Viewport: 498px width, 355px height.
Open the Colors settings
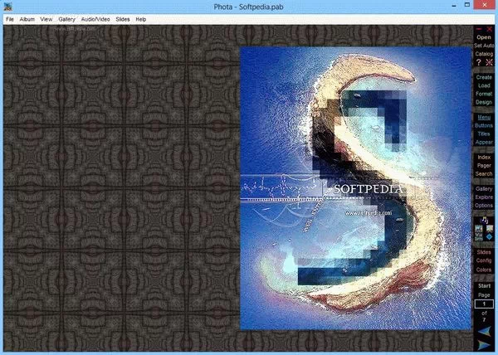[484, 270]
